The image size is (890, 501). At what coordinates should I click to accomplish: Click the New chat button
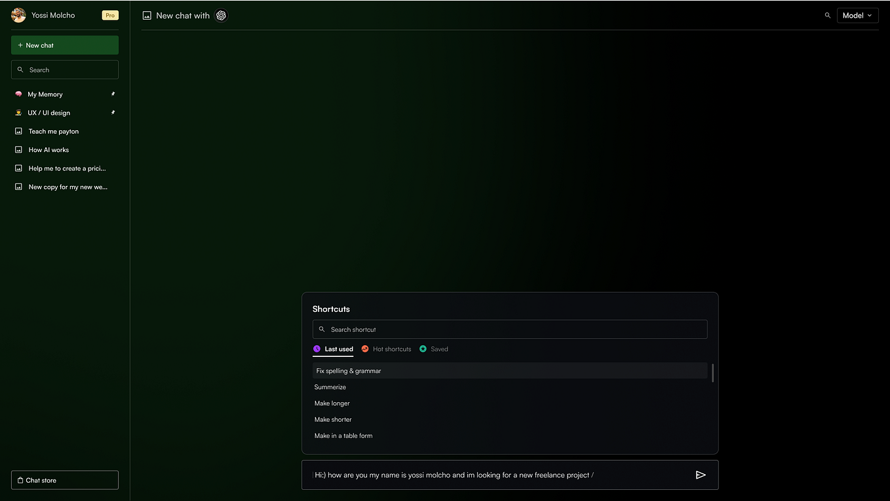[64, 45]
